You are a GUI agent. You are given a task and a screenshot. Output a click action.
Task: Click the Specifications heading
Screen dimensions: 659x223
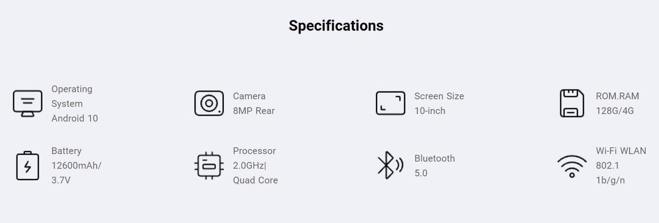pyautogui.click(x=336, y=25)
